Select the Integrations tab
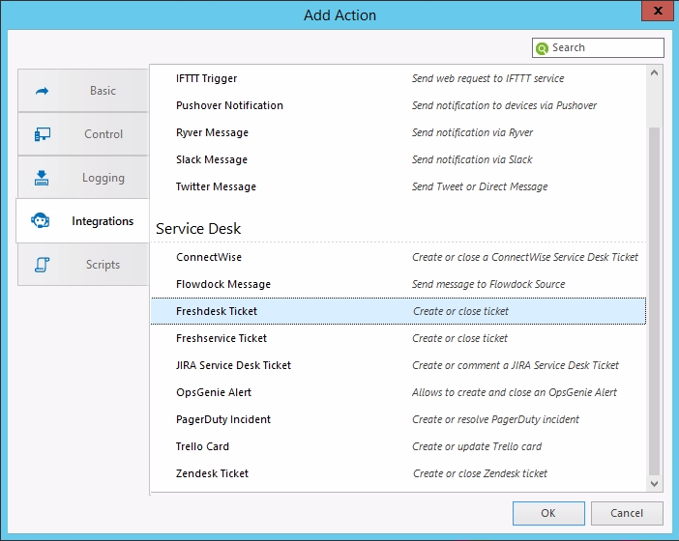Viewport: 679px width, 541px height. tap(83, 221)
